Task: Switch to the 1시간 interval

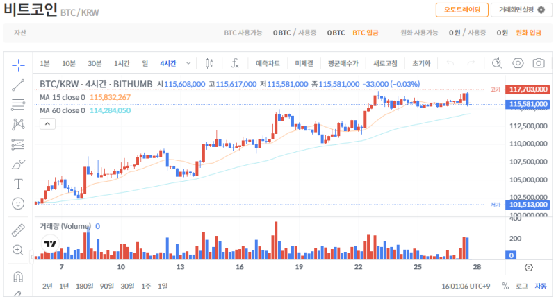Action: pos(122,63)
